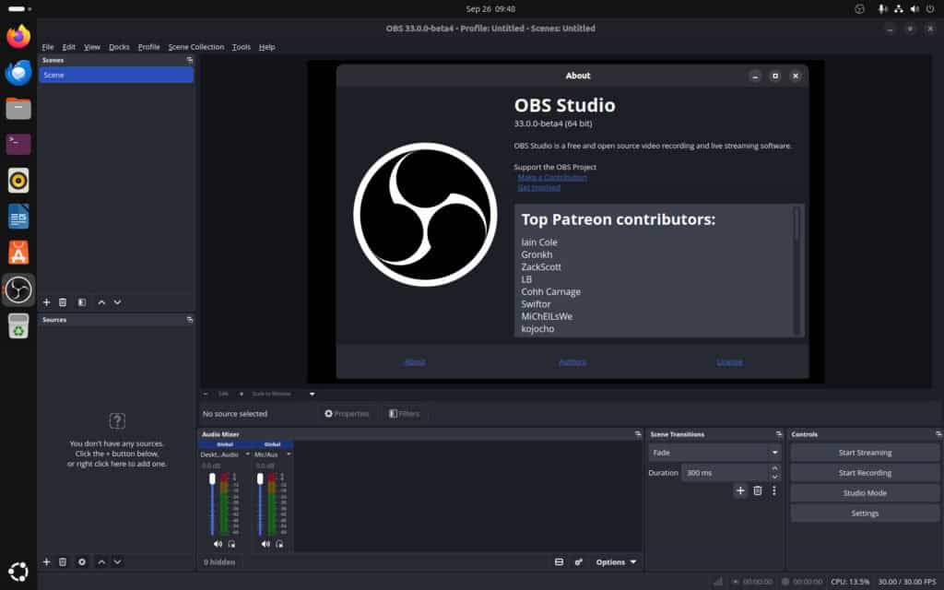Toggle monitoring headphone for Desktop Audio
This screenshot has height=590, width=944.
pos(231,544)
